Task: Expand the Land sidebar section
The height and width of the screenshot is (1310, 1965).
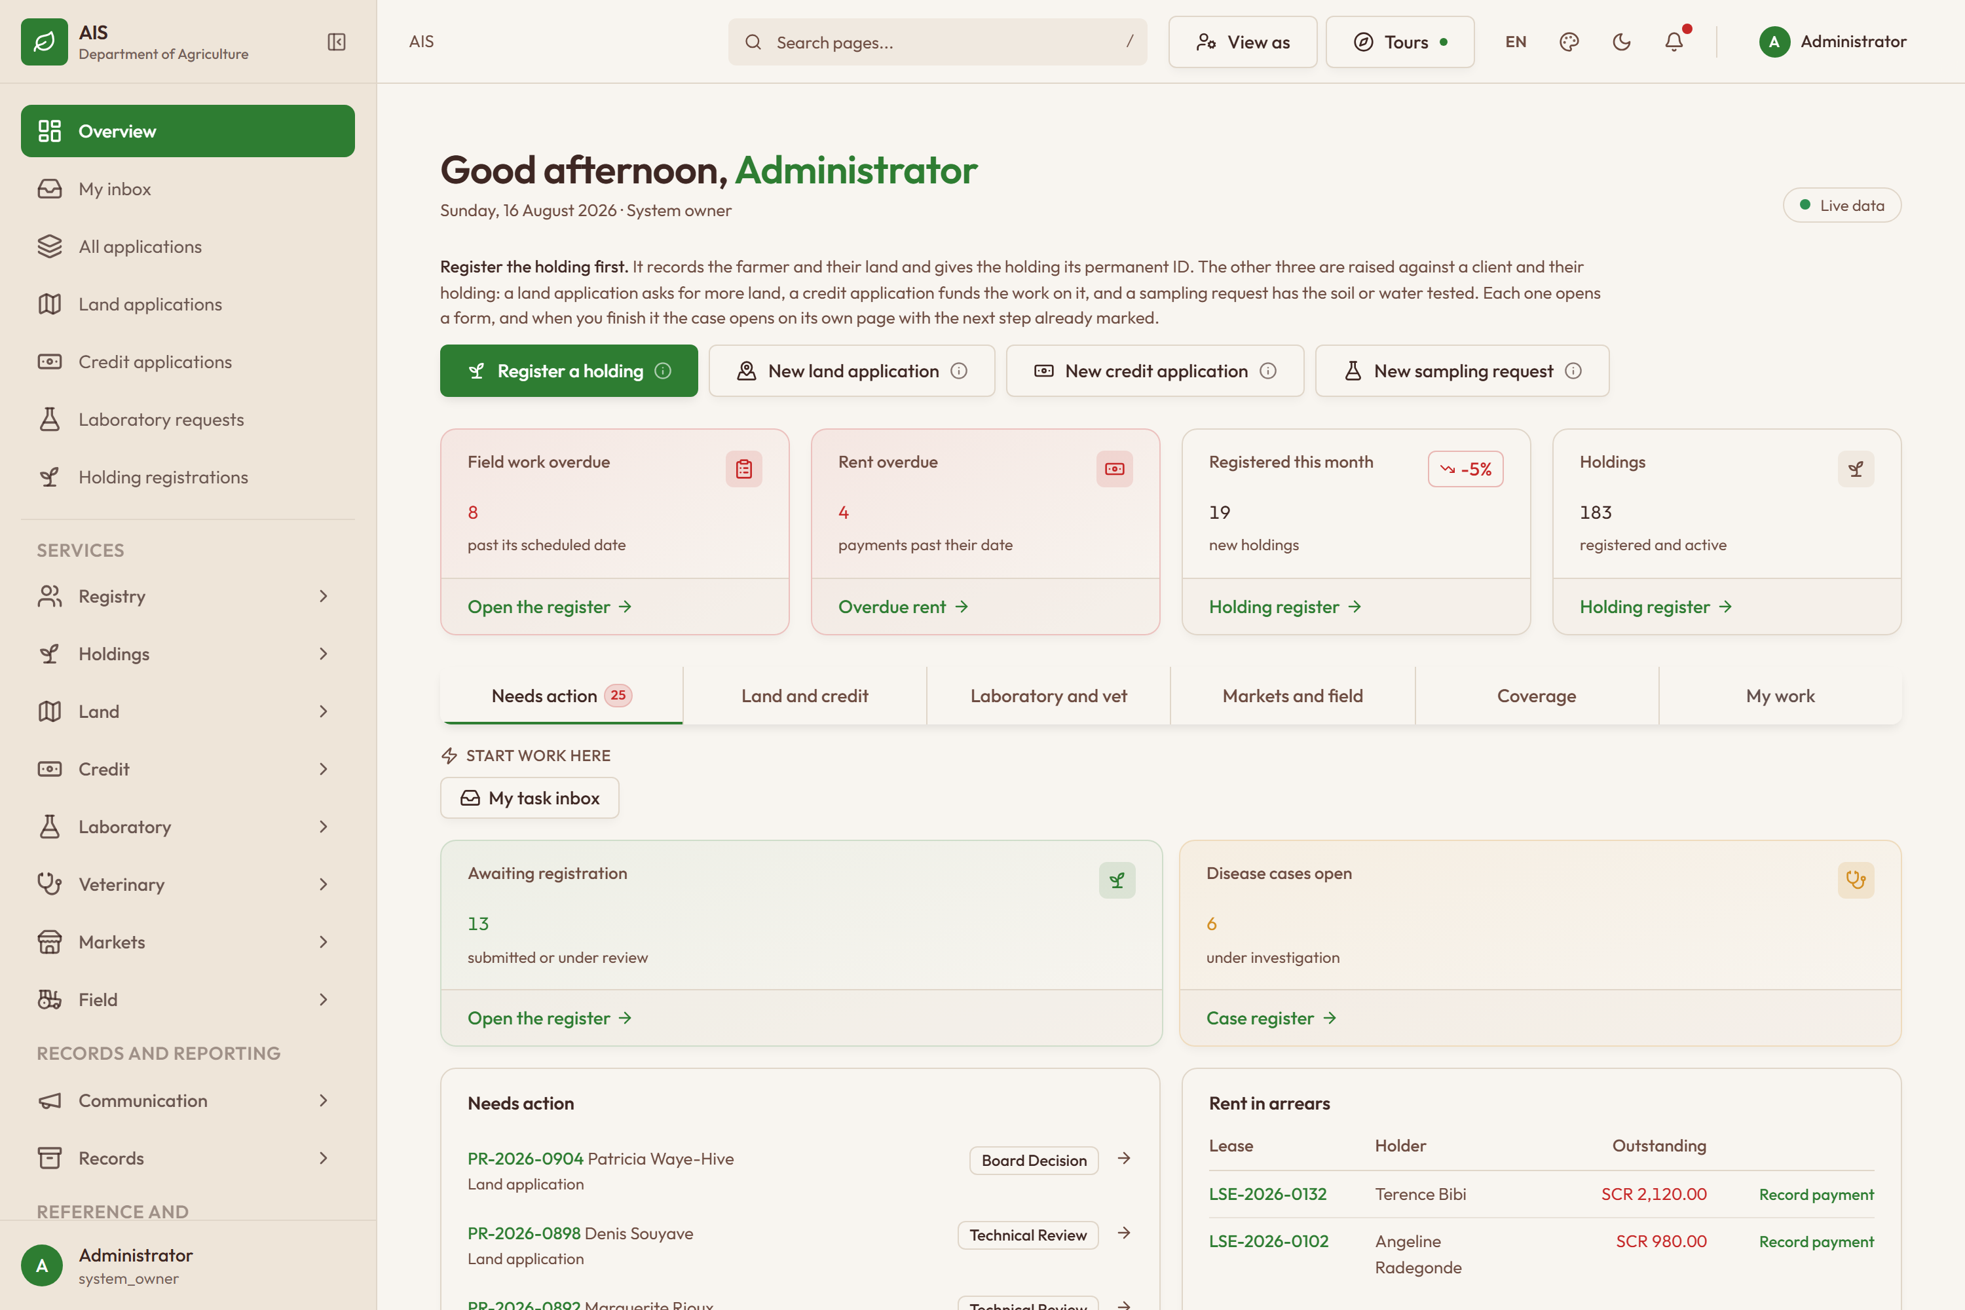Action: coord(187,711)
